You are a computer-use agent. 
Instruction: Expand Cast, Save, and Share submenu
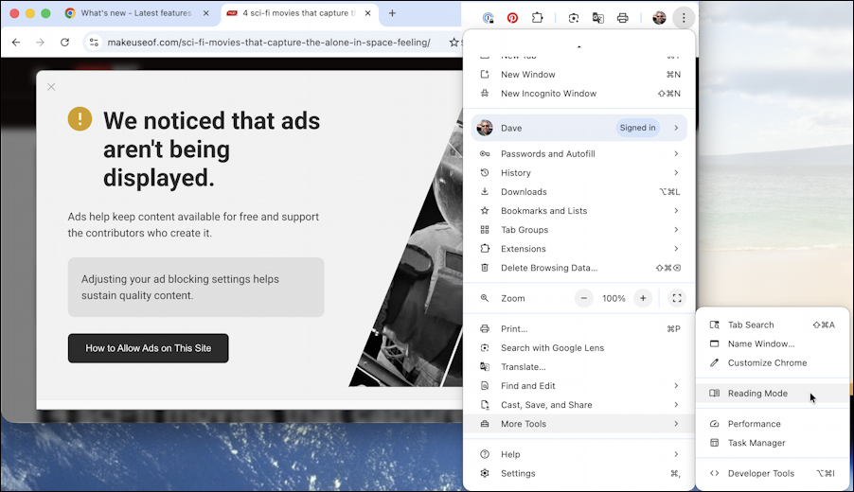tap(579, 405)
